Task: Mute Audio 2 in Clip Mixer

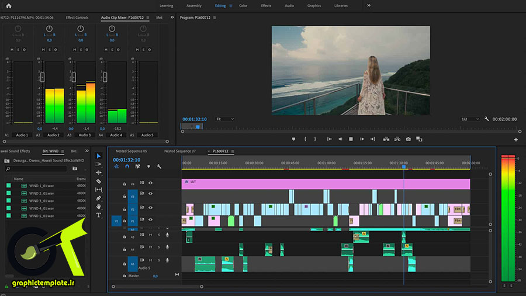Action: [43, 50]
